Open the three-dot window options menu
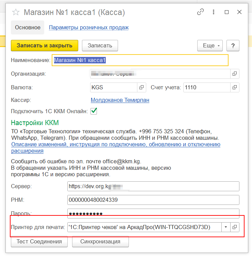252x257 pixels. (x=214, y=12)
